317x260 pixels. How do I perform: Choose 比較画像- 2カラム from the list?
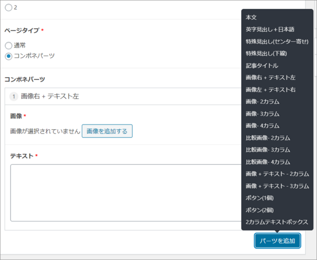268,138
